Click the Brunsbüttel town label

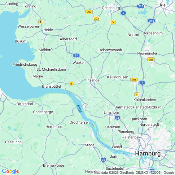[51, 86]
